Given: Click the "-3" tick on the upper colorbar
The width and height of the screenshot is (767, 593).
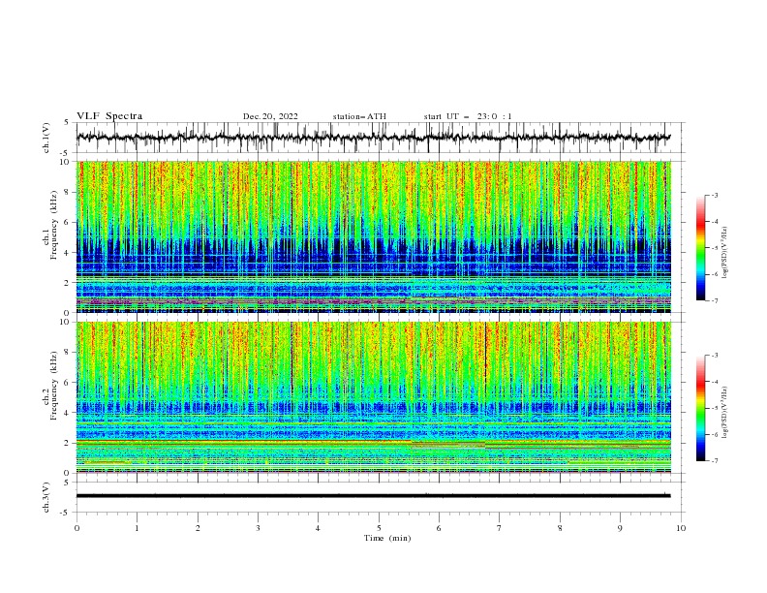Looking at the screenshot, I should (x=715, y=195).
